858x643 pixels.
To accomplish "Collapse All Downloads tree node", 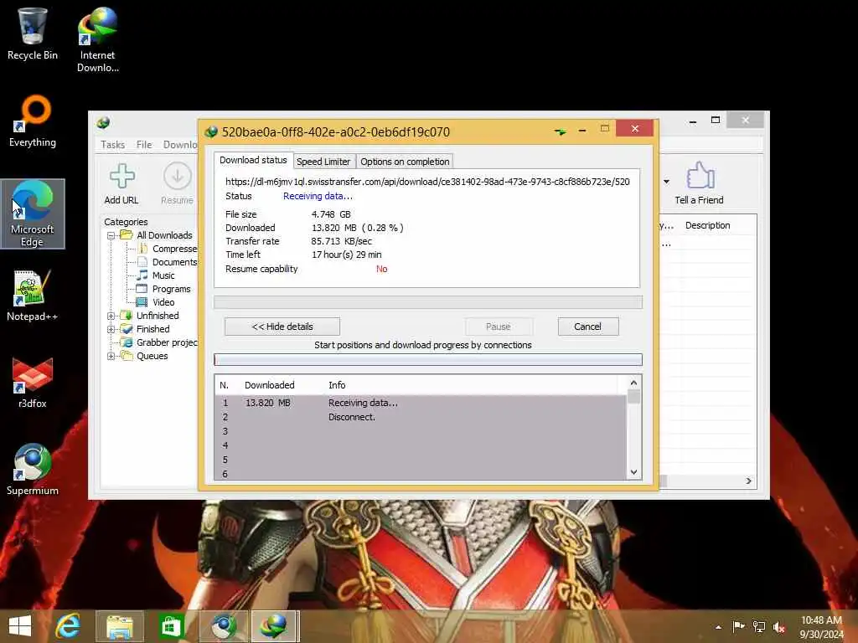I will [x=111, y=235].
